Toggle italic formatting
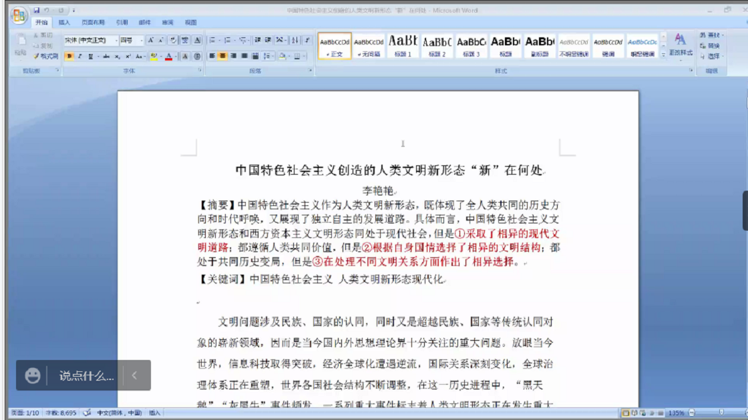748x420 pixels. point(79,57)
